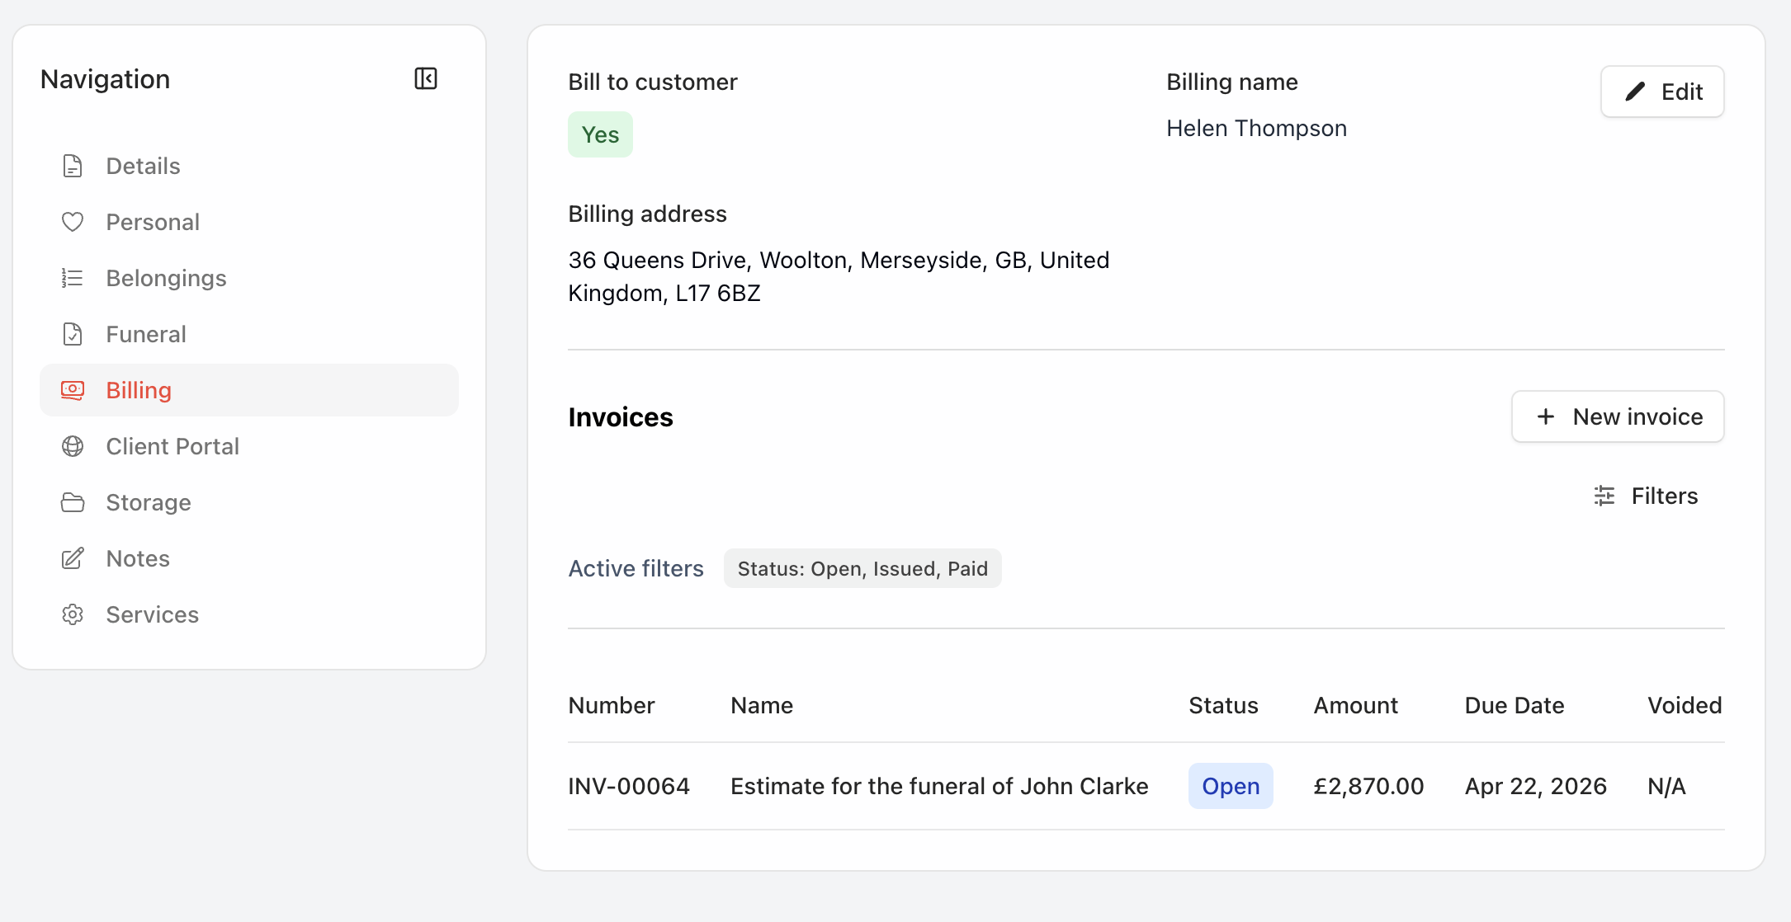Expand the active Status filter chip
The height and width of the screenshot is (922, 1791).
click(862, 568)
